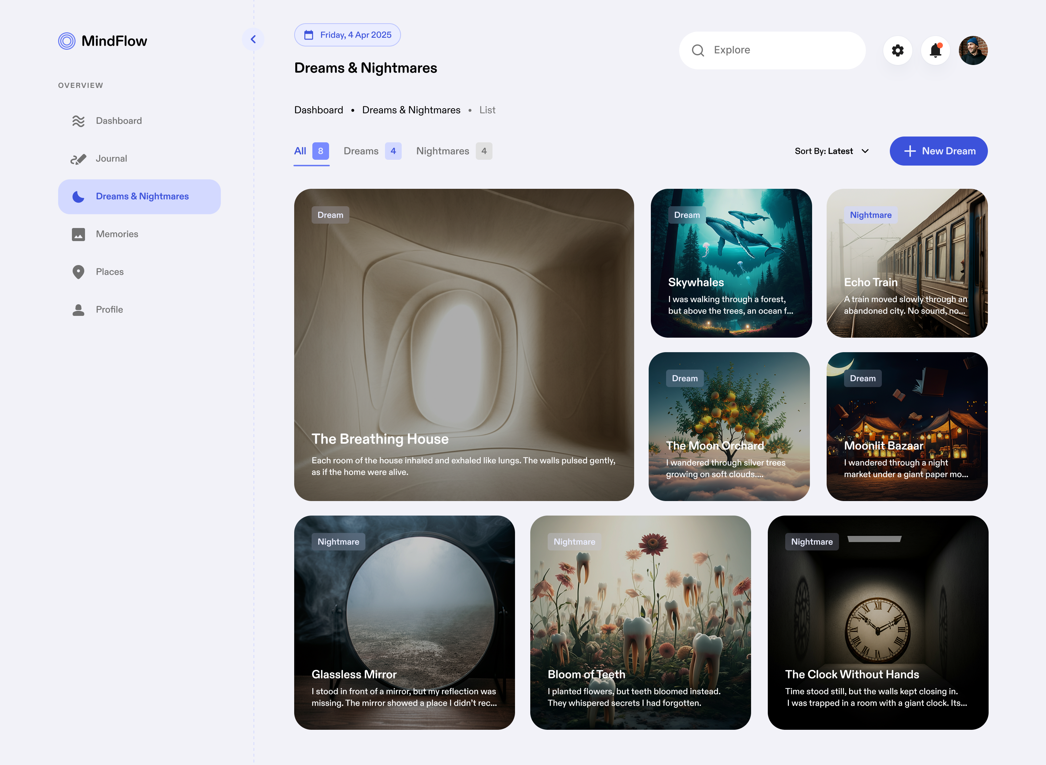Open Journal from the sidebar
Viewport: 1046px width, 765px height.
pos(139,159)
